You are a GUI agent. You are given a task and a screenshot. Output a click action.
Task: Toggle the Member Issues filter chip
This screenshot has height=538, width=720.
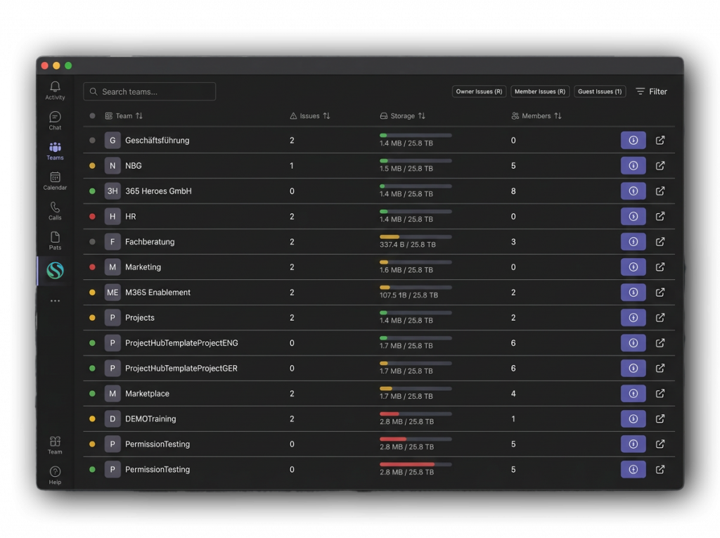point(539,91)
